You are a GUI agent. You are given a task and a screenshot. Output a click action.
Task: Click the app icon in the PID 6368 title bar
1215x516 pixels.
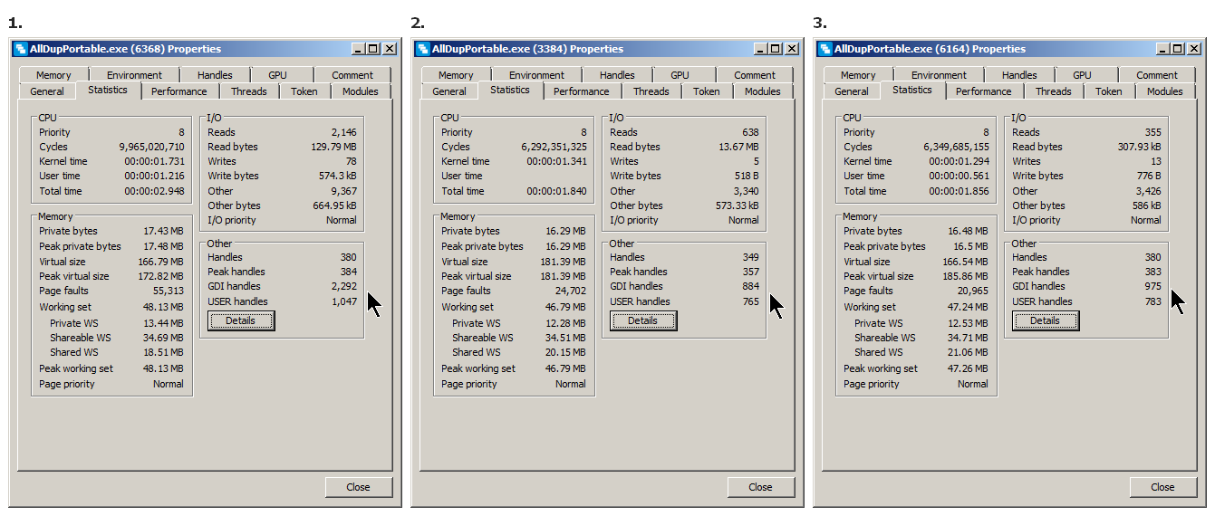20,49
